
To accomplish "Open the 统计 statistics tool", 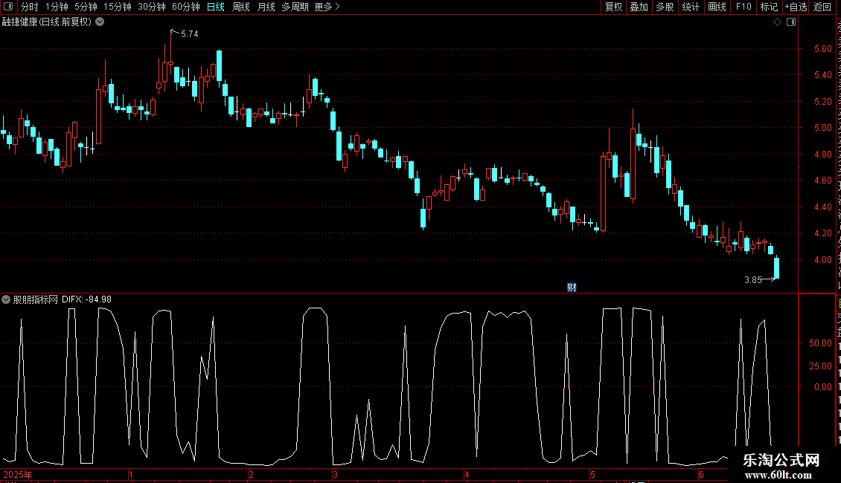I will click(x=691, y=7).
